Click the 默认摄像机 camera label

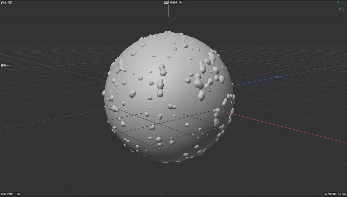click(171, 3)
